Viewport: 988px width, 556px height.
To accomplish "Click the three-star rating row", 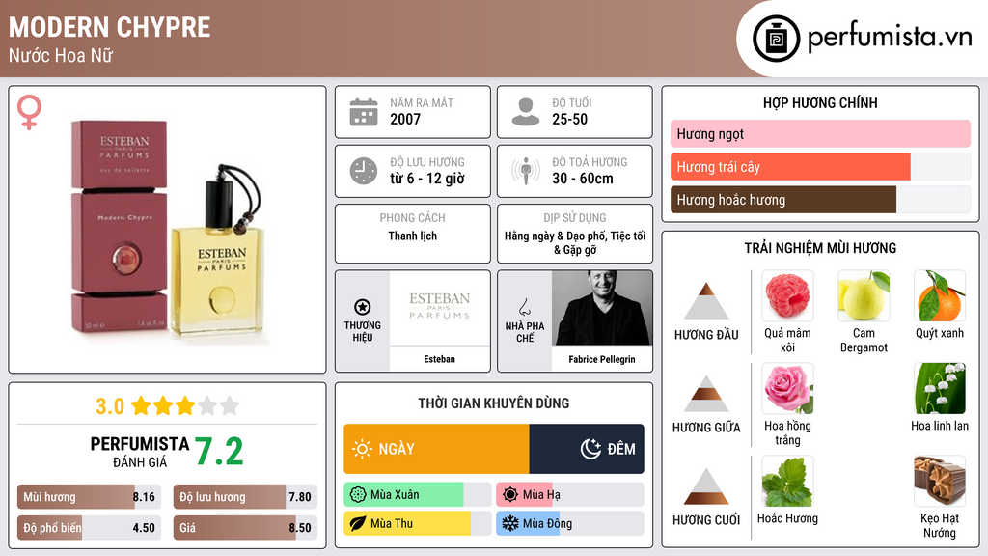I will tap(168, 406).
